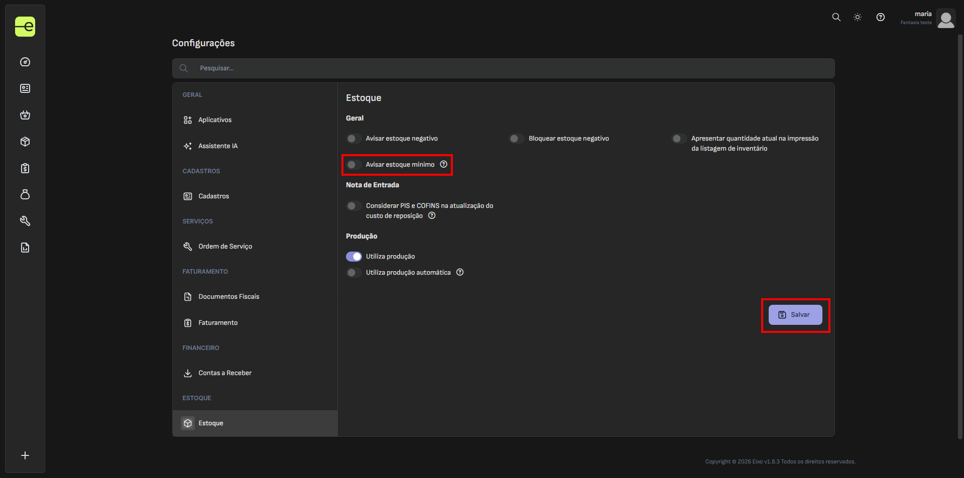
Task: Click help icon beside custo de reposição
Action: (x=432, y=215)
